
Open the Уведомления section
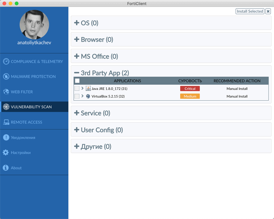(x=34, y=137)
